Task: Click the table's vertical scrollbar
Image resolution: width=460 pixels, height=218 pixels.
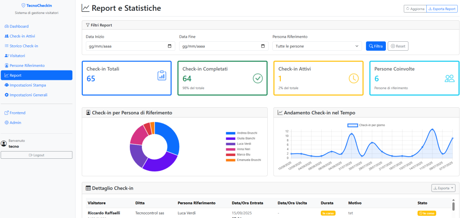Action: (453, 205)
